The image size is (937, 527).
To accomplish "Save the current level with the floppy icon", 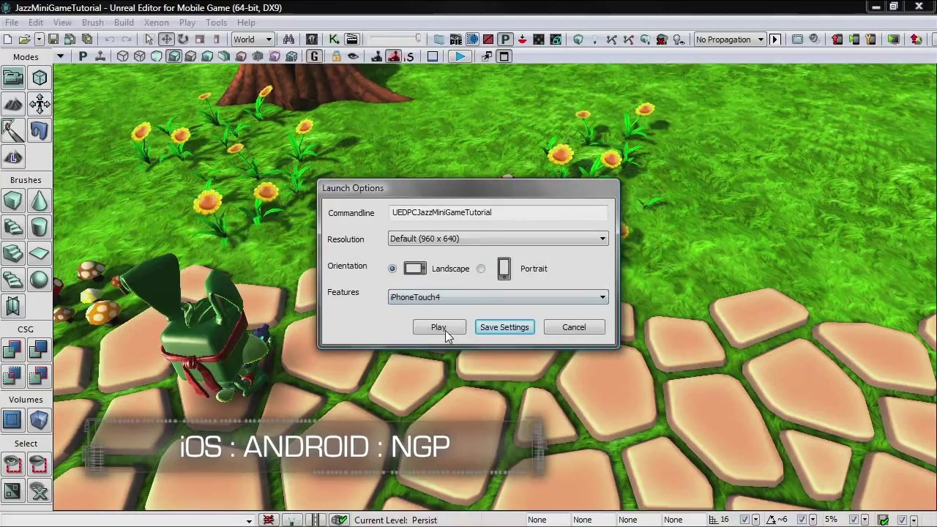I will [53, 40].
